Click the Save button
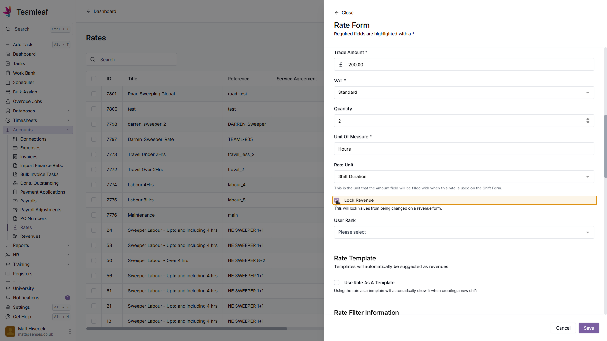 [588, 328]
